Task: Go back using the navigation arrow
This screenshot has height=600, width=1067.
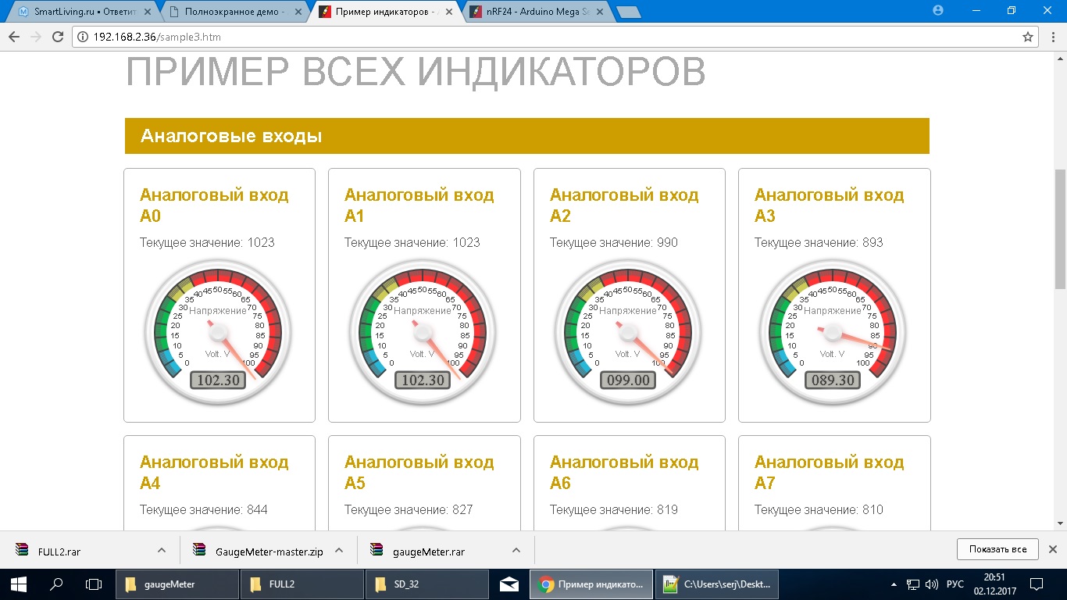Action: tap(13, 36)
